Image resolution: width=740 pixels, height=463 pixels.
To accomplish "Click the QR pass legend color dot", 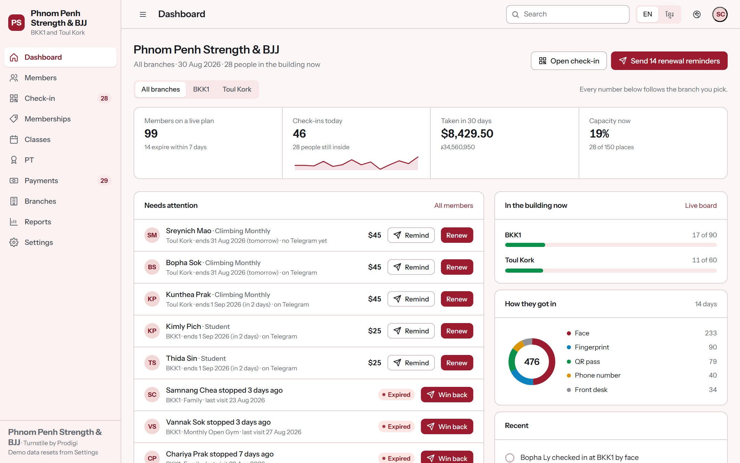I will pos(569,362).
